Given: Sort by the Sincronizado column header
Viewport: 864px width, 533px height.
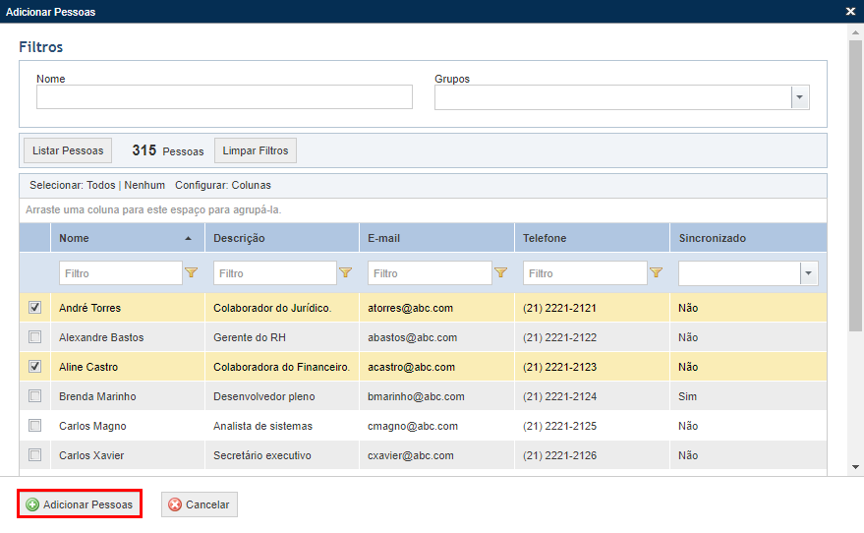Looking at the screenshot, I should click(748, 238).
